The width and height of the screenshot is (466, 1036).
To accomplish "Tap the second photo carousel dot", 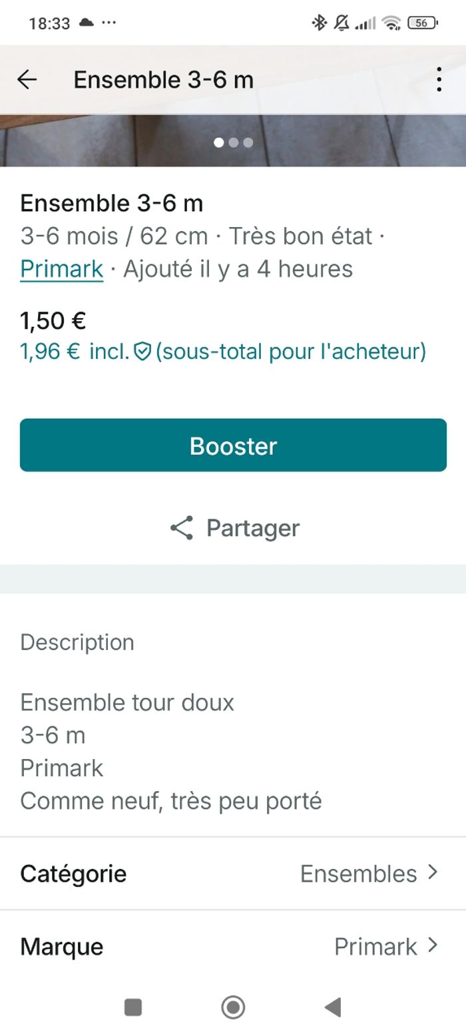I will point(234,142).
